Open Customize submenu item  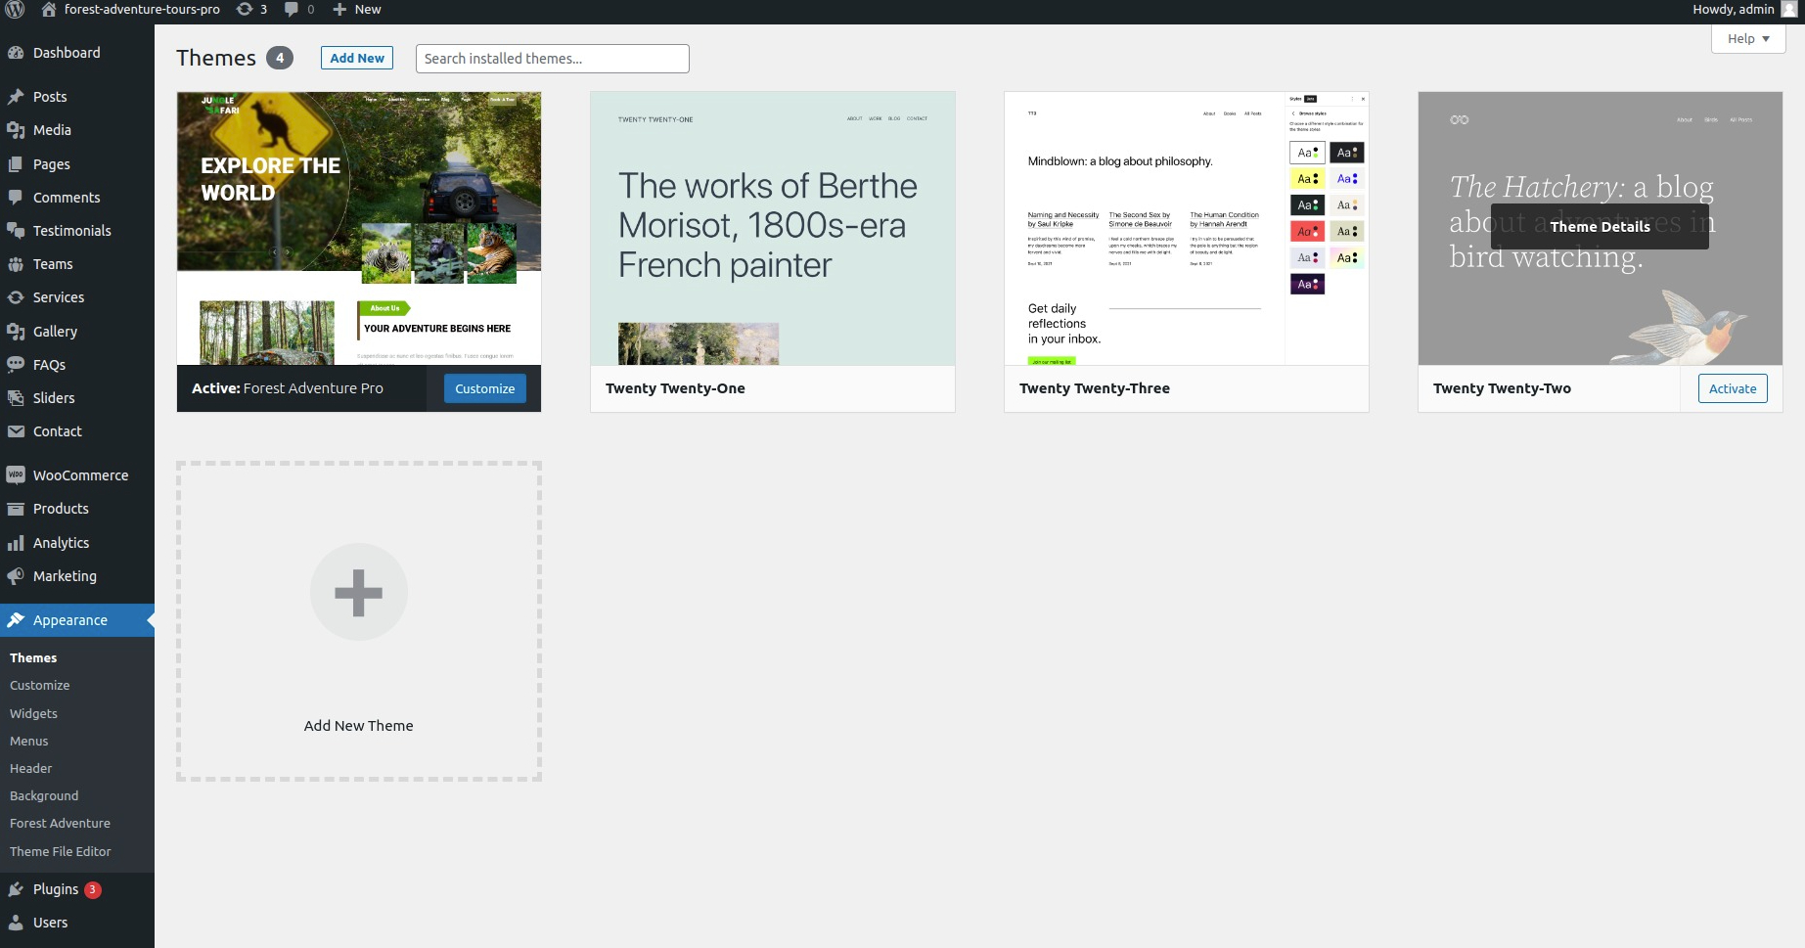click(40, 686)
